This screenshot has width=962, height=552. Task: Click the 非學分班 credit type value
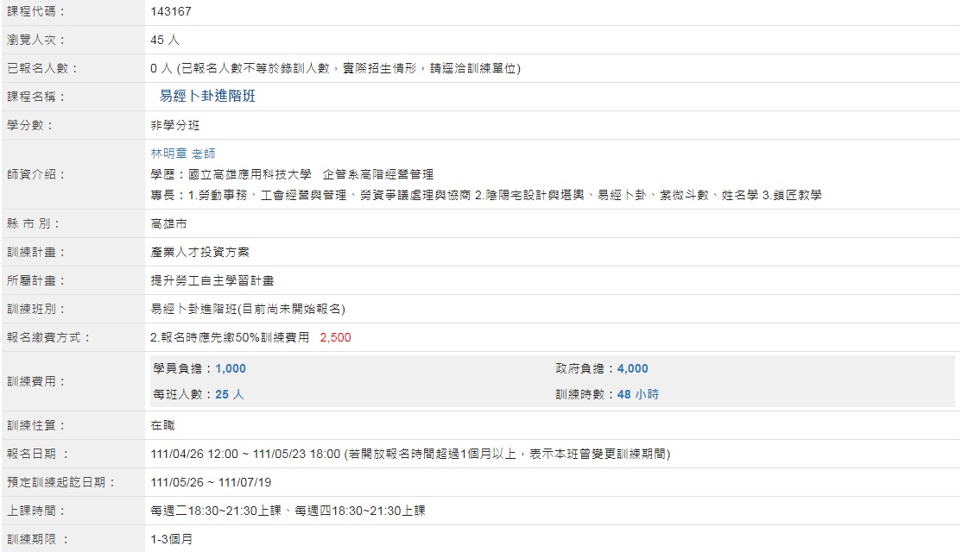[175, 125]
